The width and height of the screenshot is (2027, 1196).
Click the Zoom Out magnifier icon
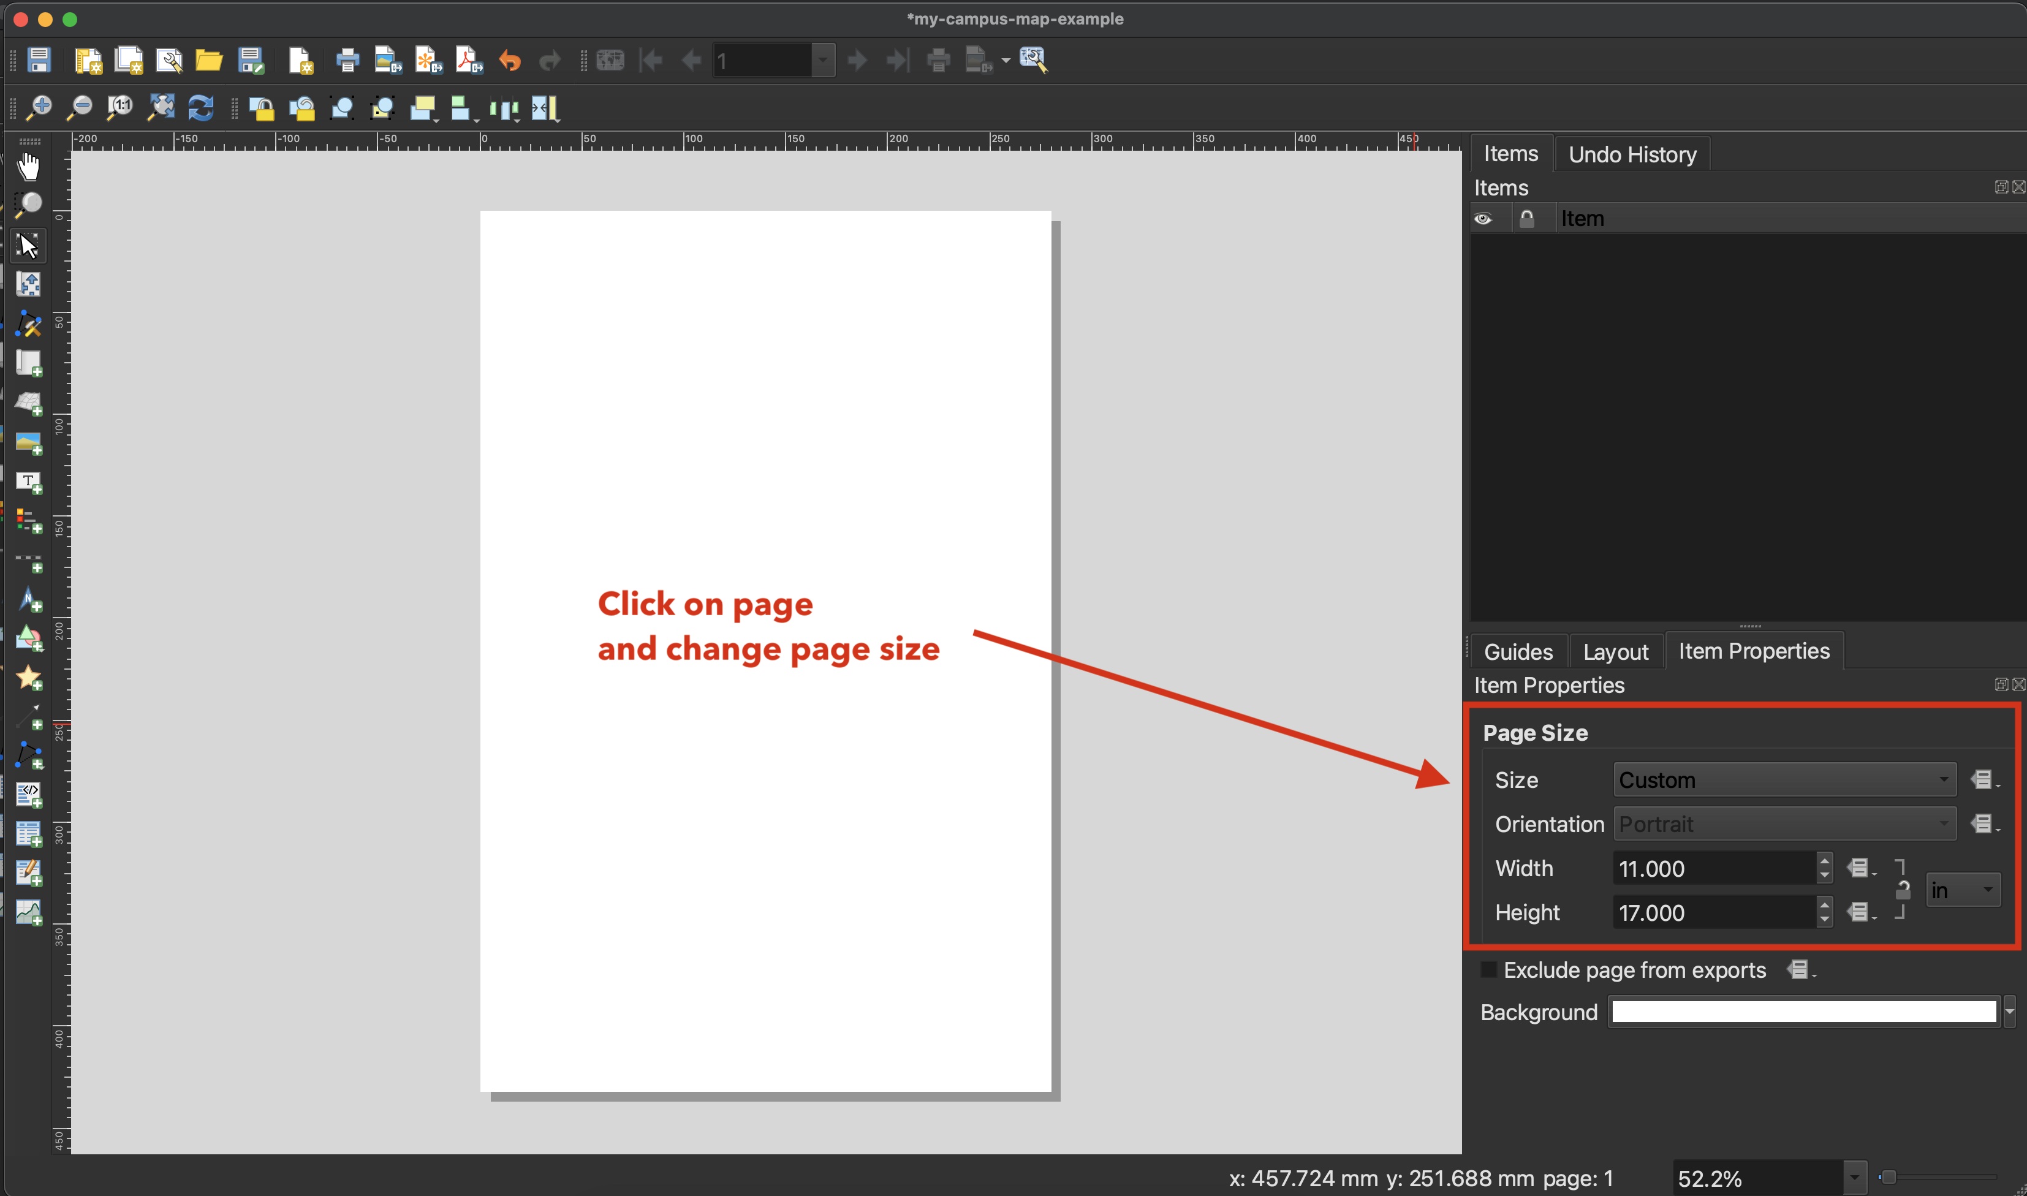[79, 107]
